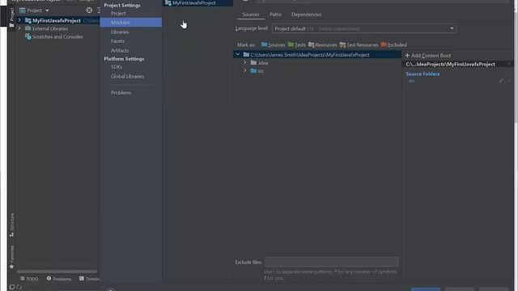518x291 pixels.
Task: Open Artifacts settings
Action: pos(120,50)
